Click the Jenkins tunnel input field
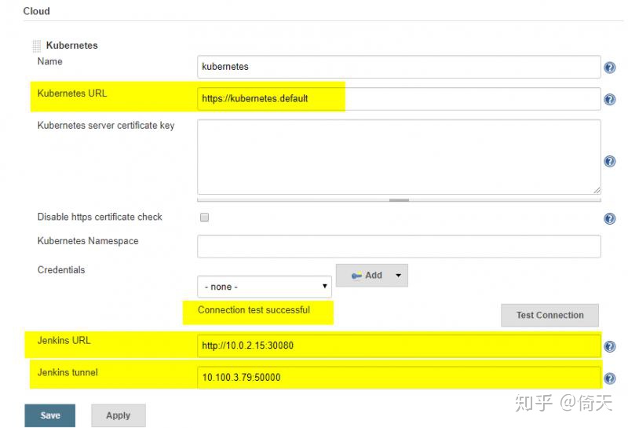Viewport: 628px width, 428px height. [x=399, y=378]
